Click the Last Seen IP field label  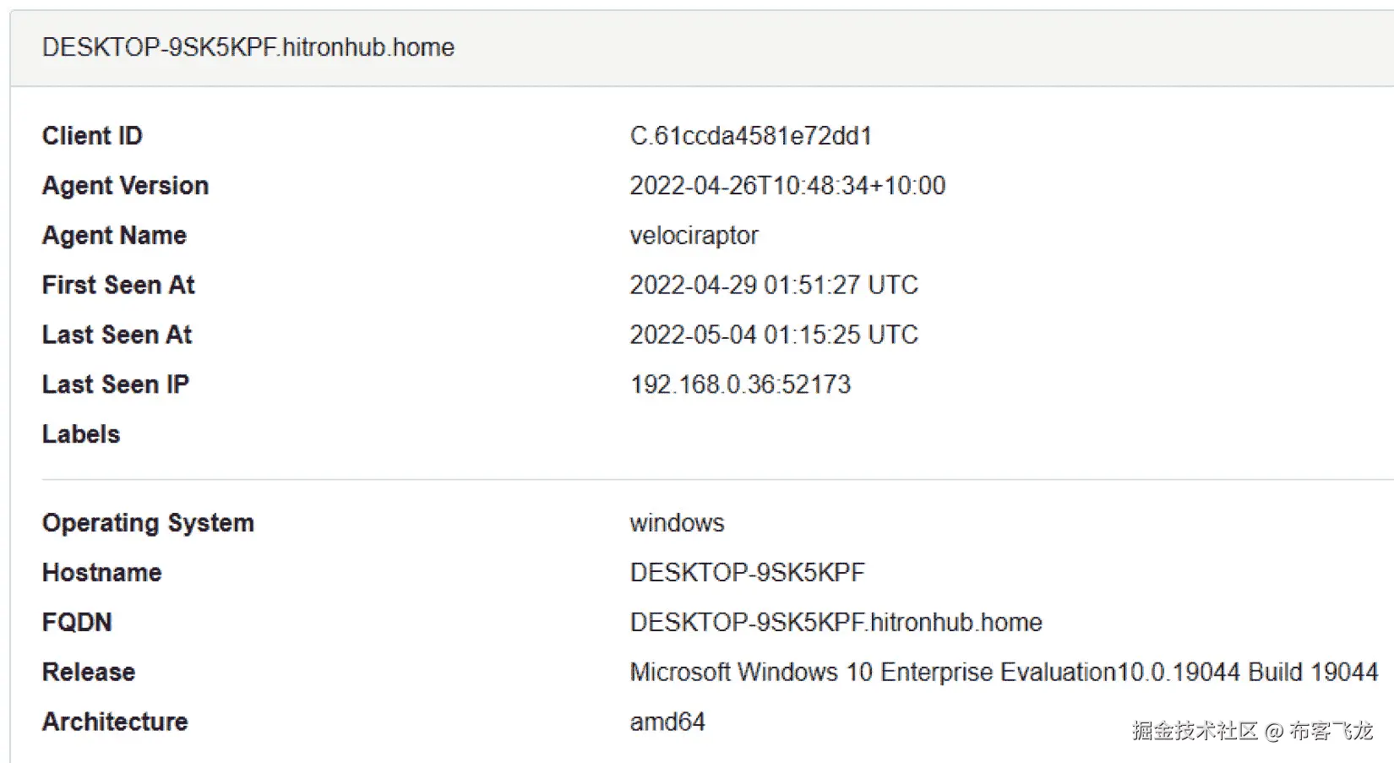(116, 385)
